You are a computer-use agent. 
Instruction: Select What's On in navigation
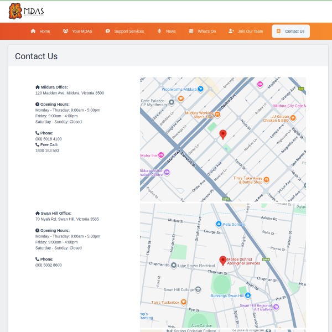point(203,32)
